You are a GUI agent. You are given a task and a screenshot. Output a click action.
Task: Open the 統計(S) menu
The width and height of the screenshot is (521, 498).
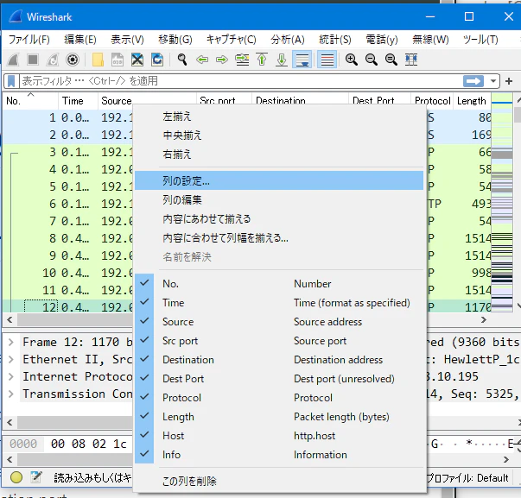click(335, 40)
